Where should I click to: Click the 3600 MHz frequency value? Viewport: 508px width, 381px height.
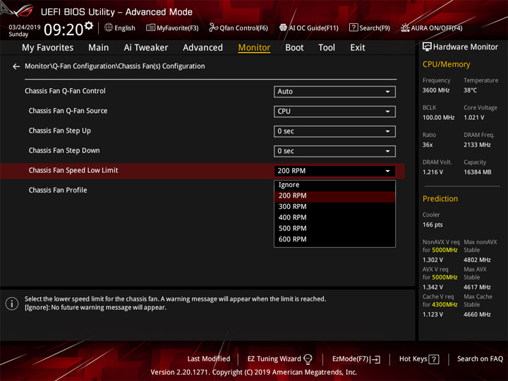pyautogui.click(x=436, y=90)
